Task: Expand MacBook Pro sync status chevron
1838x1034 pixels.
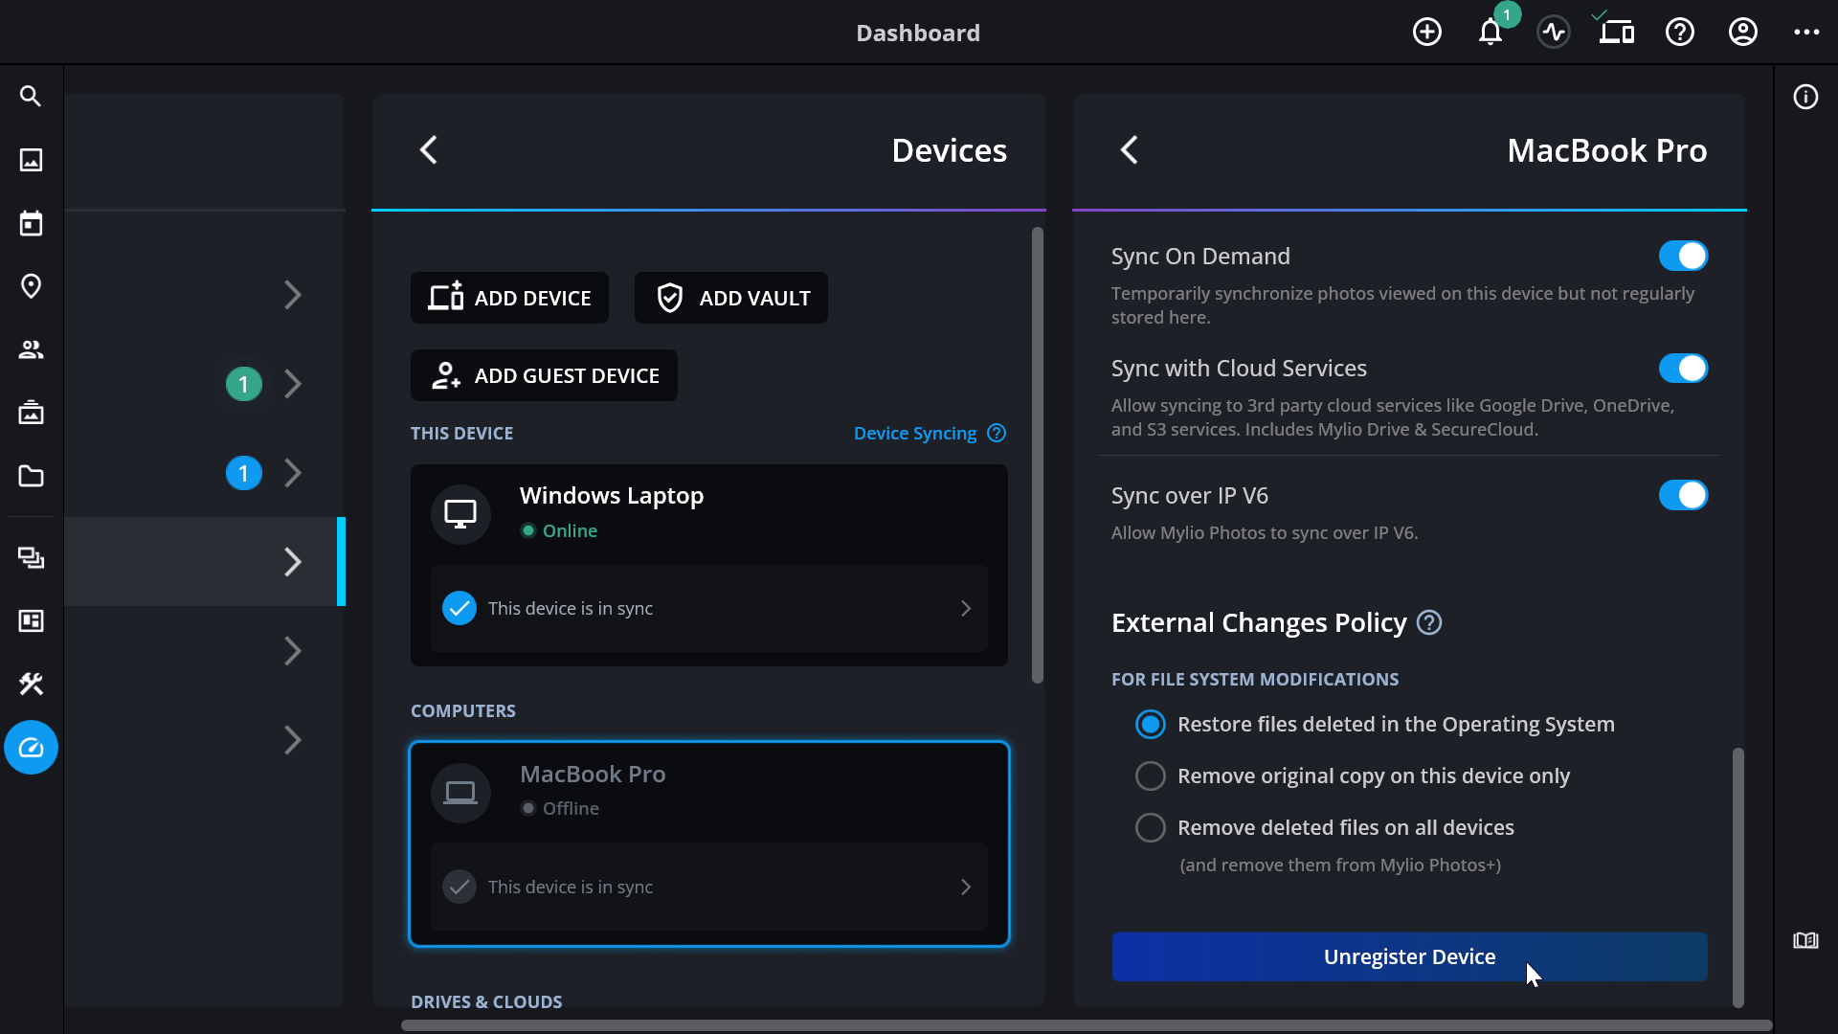Action: tap(965, 887)
